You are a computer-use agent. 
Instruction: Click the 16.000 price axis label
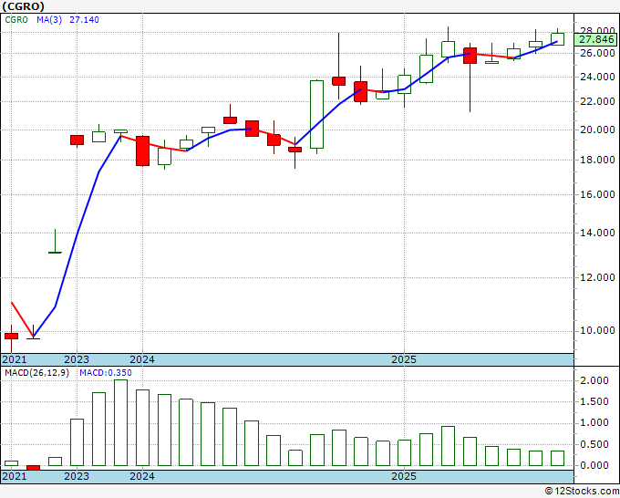click(597, 194)
